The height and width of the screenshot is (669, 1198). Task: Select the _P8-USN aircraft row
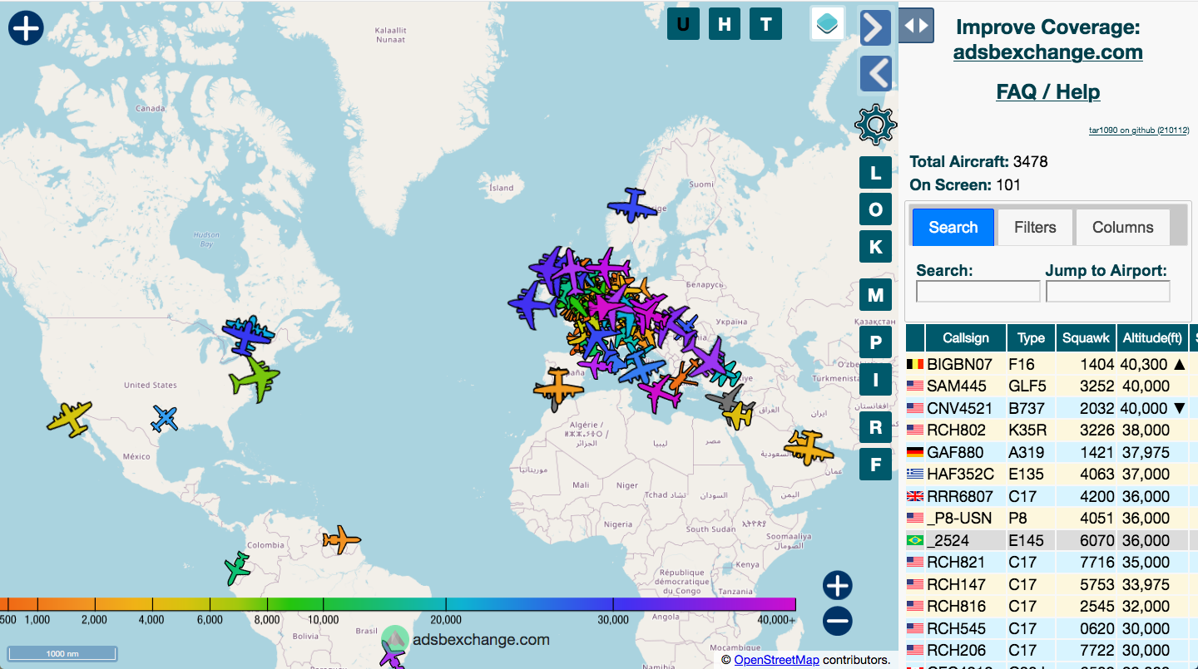coord(1052,518)
